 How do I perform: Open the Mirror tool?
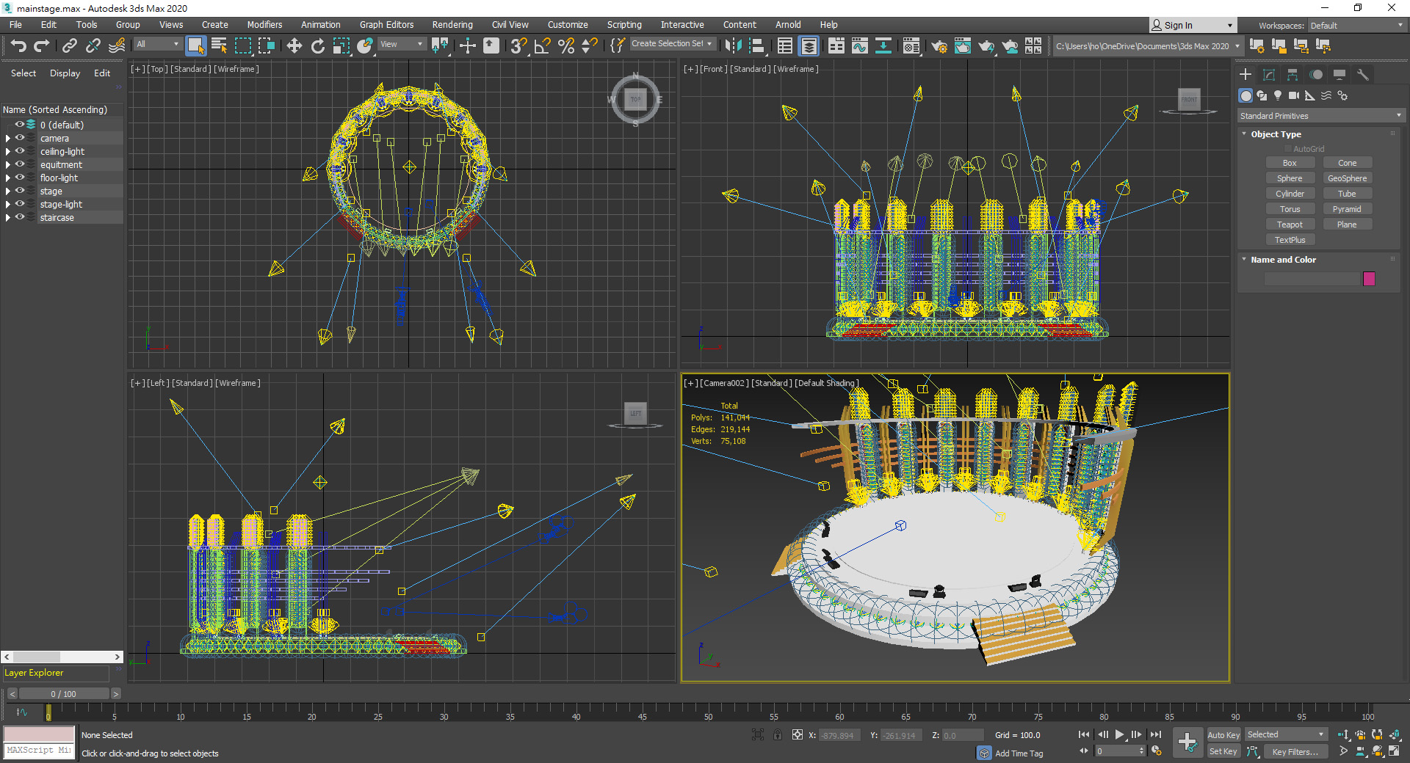click(x=733, y=46)
